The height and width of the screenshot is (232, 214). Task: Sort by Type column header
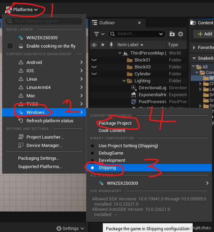(x=177, y=45)
